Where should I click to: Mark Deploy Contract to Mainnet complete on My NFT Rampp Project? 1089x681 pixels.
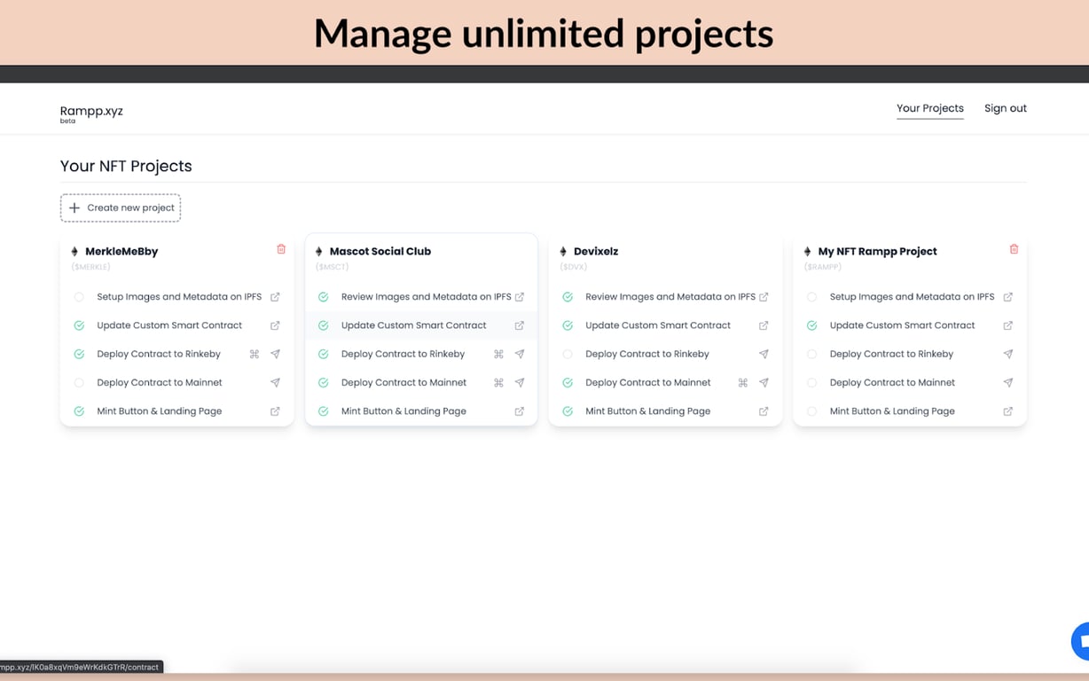pos(811,382)
